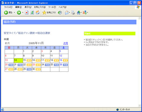This screenshot has height=112, width=142.
Task: Click orange badge next to 27
Action: 11,69
